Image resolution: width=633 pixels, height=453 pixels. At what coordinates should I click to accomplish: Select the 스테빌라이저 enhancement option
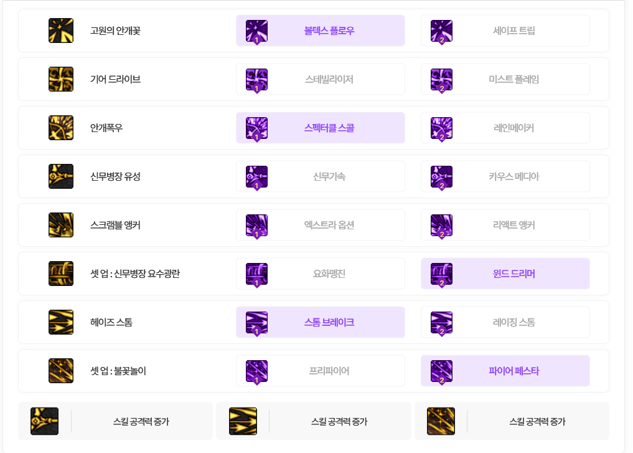point(321,79)
